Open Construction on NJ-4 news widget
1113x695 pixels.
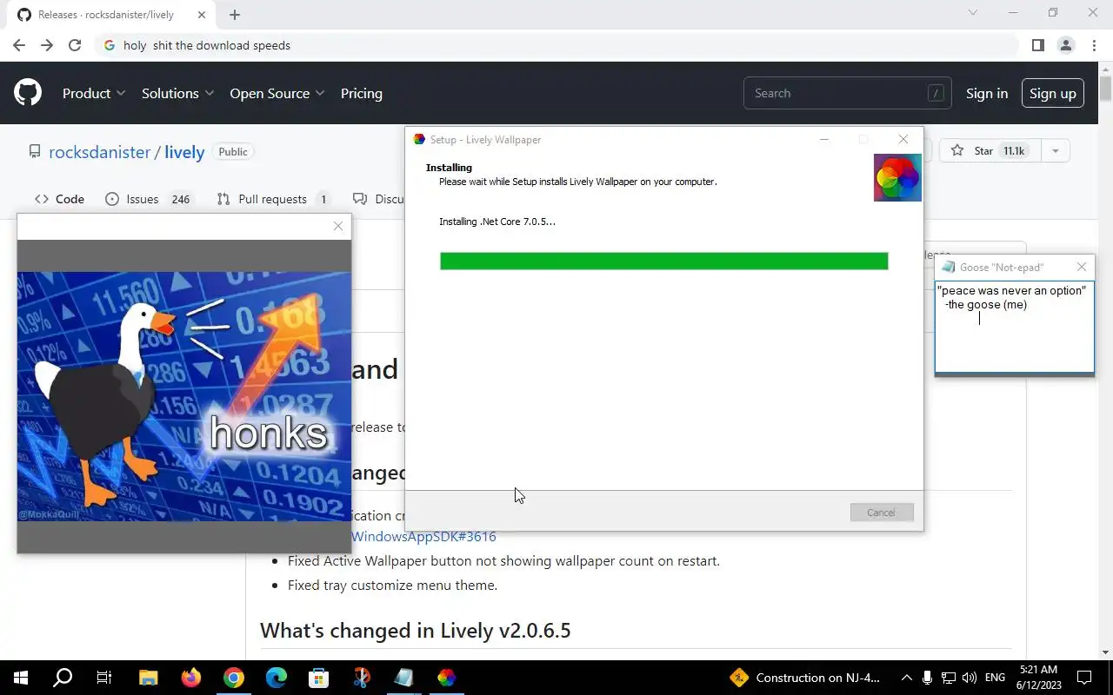click(805, 678)
